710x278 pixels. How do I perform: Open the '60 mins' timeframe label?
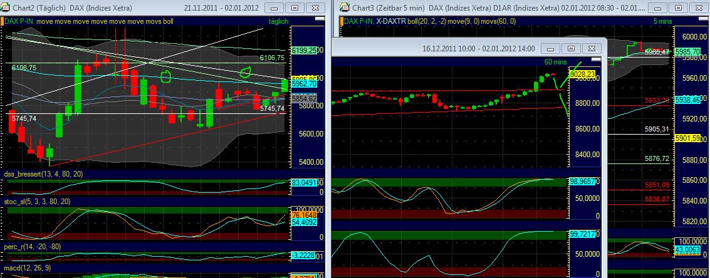coord(555,62)
